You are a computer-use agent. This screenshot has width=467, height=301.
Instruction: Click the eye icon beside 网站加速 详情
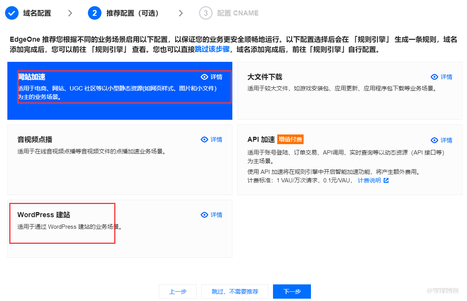204,77
